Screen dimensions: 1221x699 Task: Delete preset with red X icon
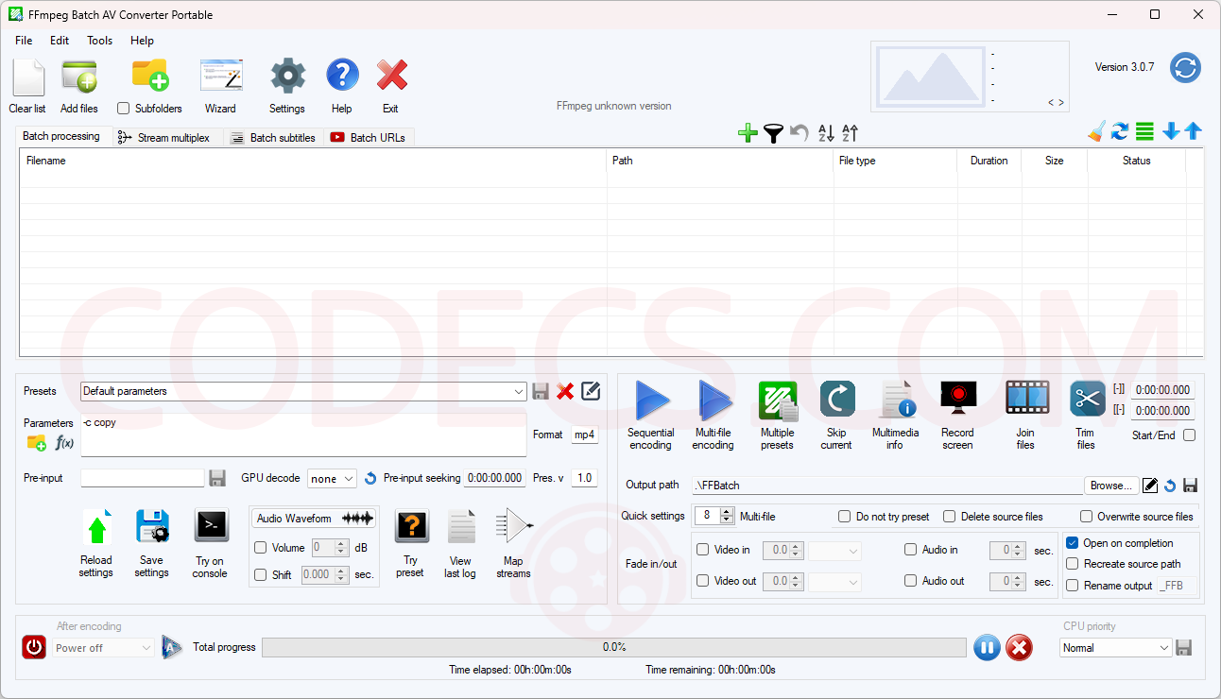[x=565, y=391]
